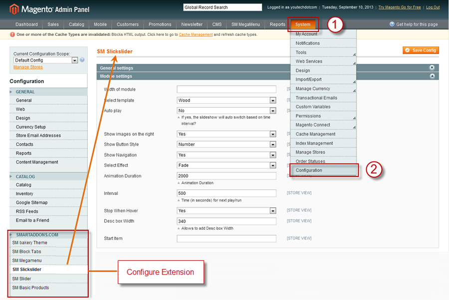Viewport: 449px width, 300px height.
Task: Open the help icon beside Get help
Action: point(392,24)
